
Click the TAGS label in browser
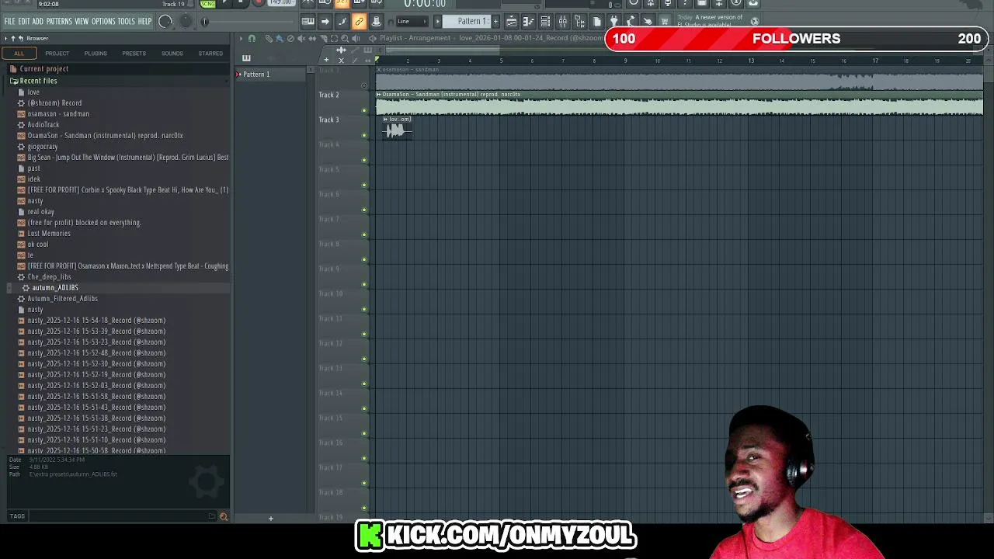click(17, 516)
